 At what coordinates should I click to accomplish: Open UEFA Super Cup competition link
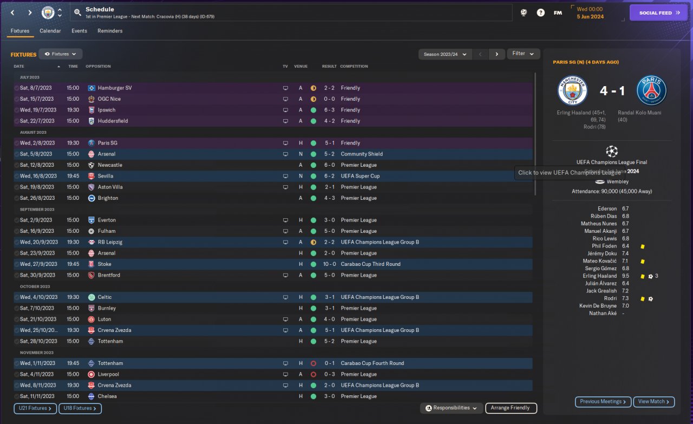coord(360,176)
